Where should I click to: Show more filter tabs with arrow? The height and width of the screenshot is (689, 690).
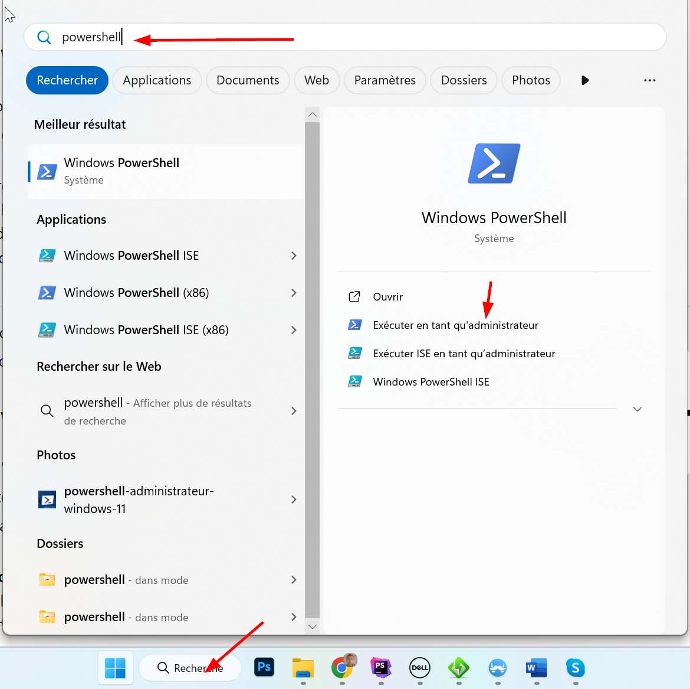click(x=585, y=80)
